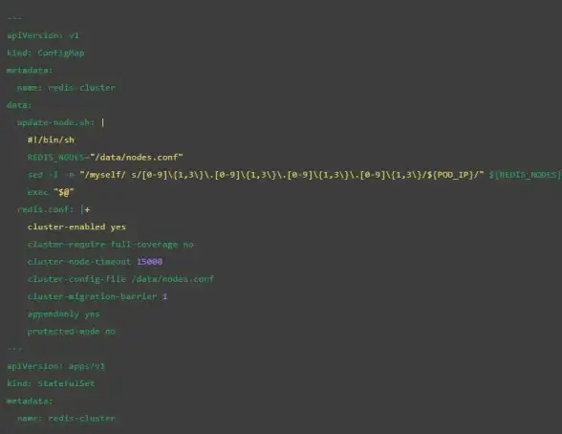Click the 'apiVersion: v1' line
The image size is (562, 434).
pos(43,35)
